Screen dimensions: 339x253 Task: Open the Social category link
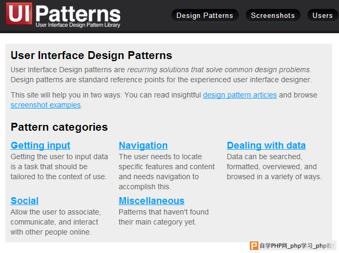(25, 201)
